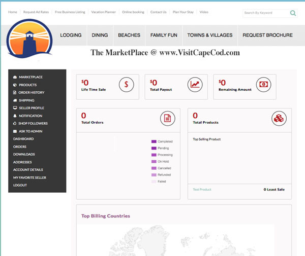The height and width of the screenshot is (256, 305).
Task: Open My Favorite Seller in the sidebar
Action: coord(29,177)
